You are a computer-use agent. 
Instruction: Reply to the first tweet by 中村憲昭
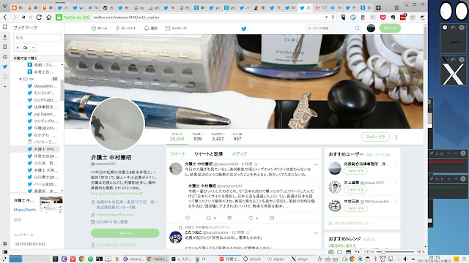[188, 218]
